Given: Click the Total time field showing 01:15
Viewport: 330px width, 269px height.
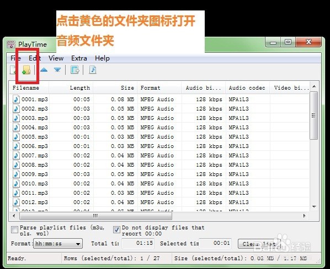Looking at the screenshot, I should click(x=138, y=243).
